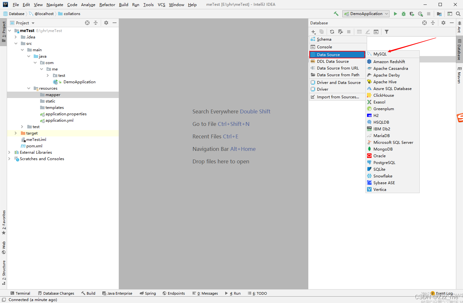
Task: Run DemoApplication with the green play icon
Action: [395, 14]
